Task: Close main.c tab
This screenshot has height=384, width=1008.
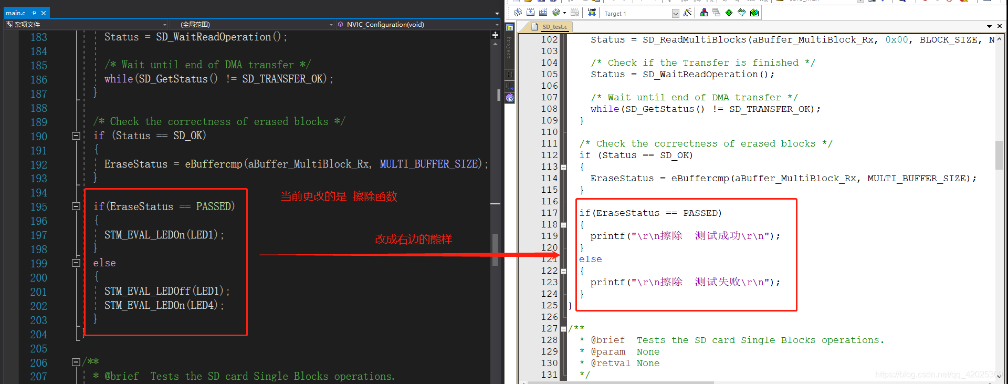Action: click(x=44, y=13)
